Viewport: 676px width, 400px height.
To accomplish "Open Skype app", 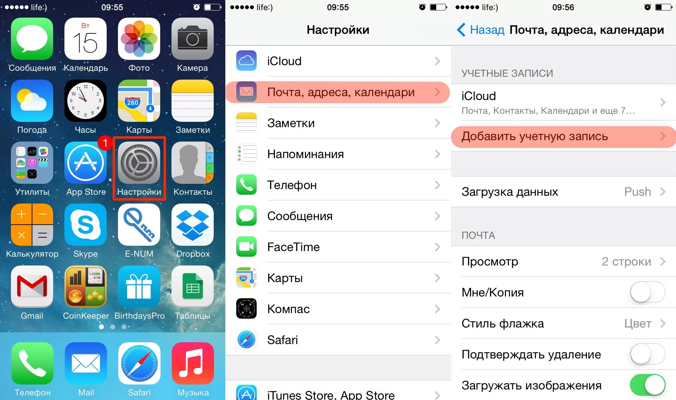I will 85,232.
